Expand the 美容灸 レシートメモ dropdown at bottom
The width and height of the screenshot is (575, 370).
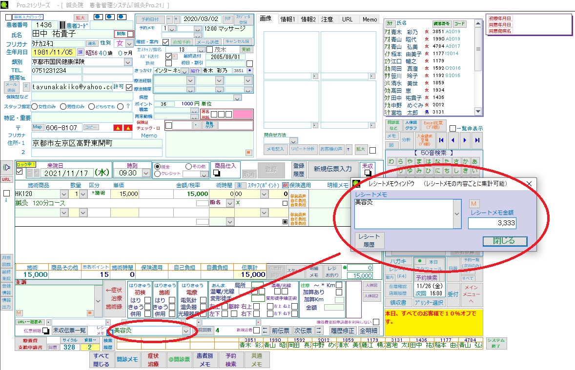click(185, 331)
